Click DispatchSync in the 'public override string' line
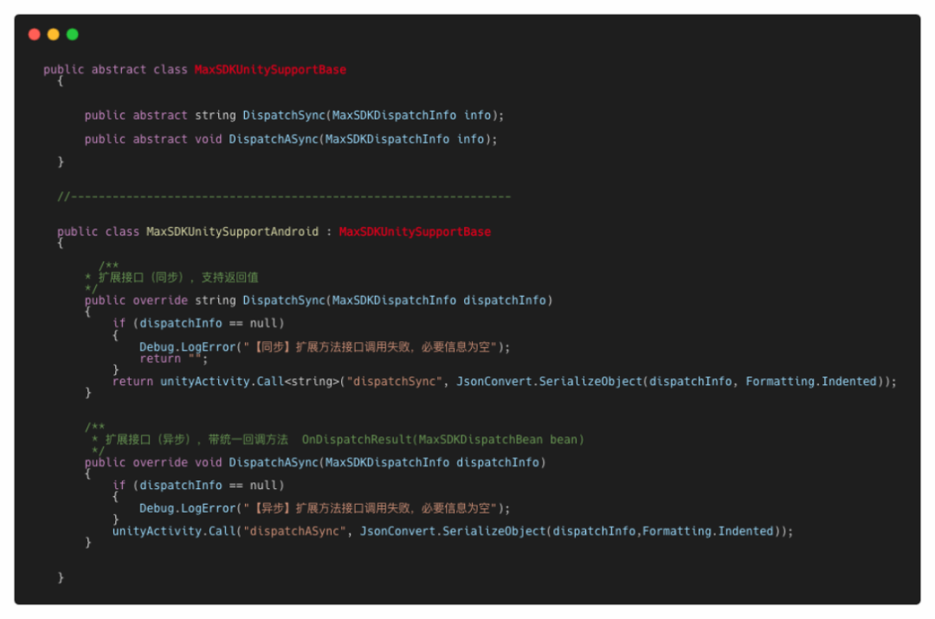The width and height of the screenshot is (935, 619). tap(284, 300)
